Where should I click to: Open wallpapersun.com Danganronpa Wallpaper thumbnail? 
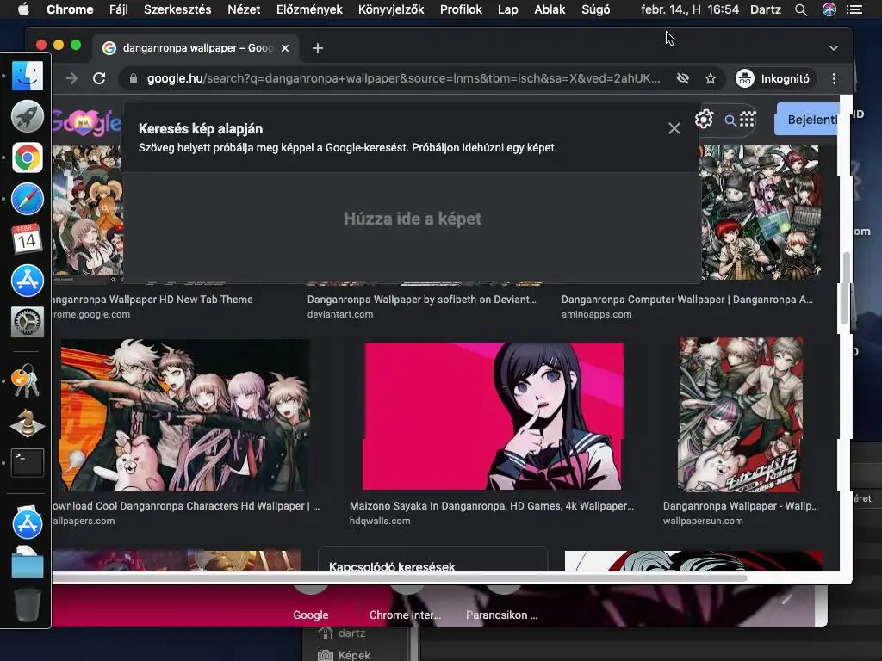(x=741, y=415)
